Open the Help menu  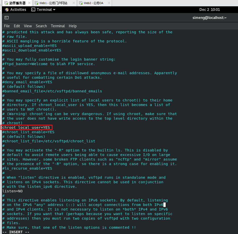[x=73, y=26]
